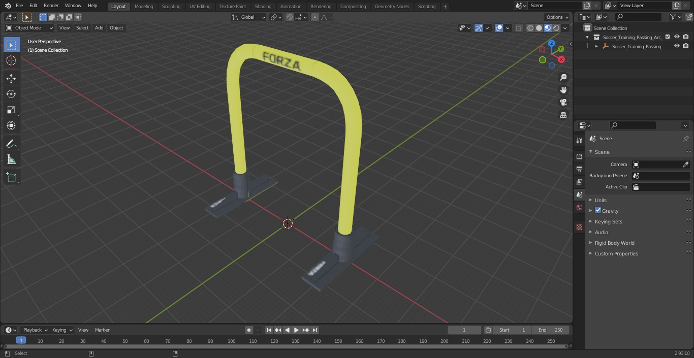Switch to solid viewport shading

tap(539, 28)
